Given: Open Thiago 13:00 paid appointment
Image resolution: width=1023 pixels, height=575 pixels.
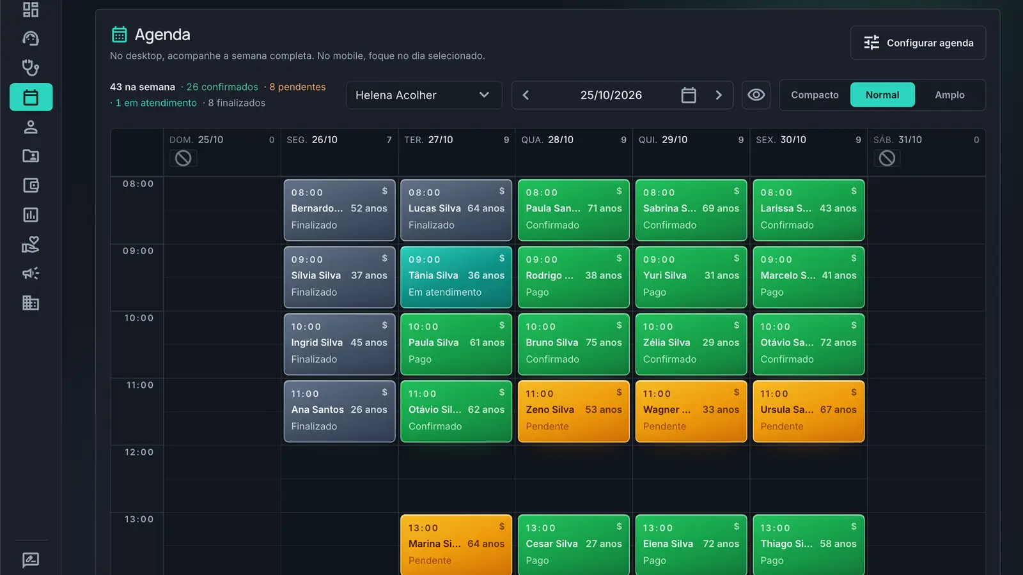Looking at the screenshot, I should (808, 545).
